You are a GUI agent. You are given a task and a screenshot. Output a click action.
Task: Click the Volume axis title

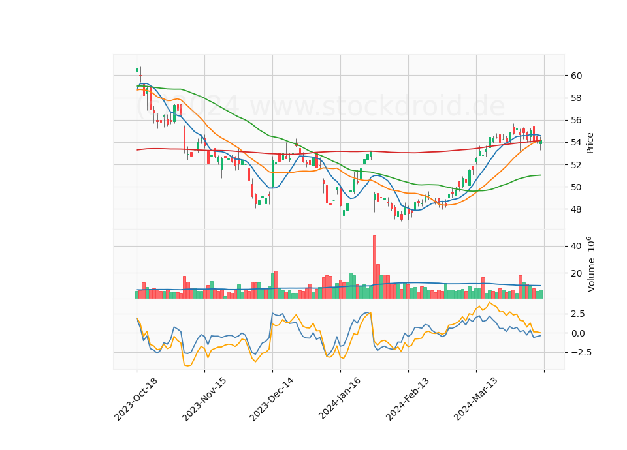(591, 264)
